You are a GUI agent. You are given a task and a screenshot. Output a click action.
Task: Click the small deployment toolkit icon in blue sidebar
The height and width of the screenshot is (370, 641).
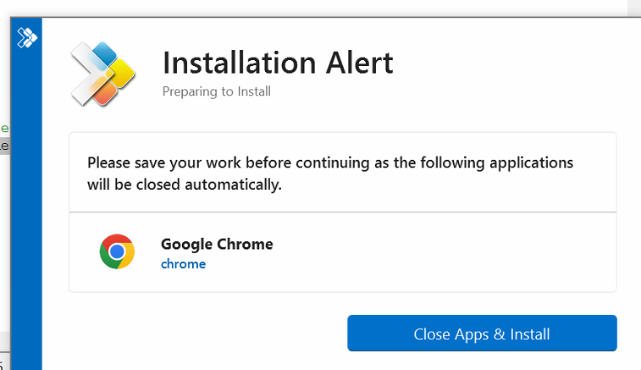27,37
